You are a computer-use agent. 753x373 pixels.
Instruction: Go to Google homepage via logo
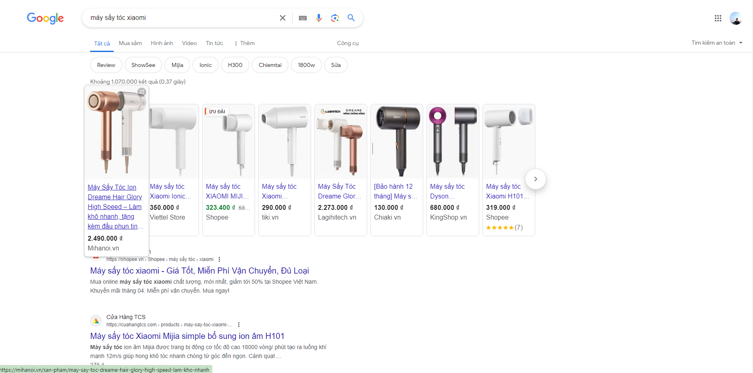pos(45,18)
